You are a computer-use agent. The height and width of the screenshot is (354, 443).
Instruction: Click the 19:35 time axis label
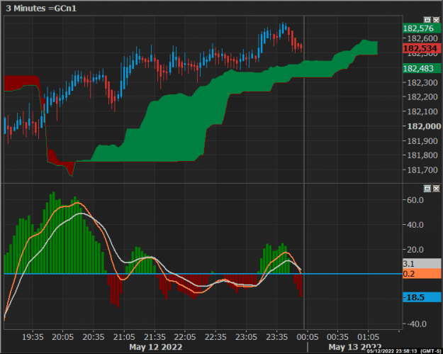point(33,337)
